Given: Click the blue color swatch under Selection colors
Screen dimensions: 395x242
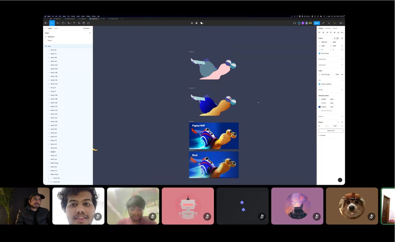Looking at the screenshot, I should (320, 107).
